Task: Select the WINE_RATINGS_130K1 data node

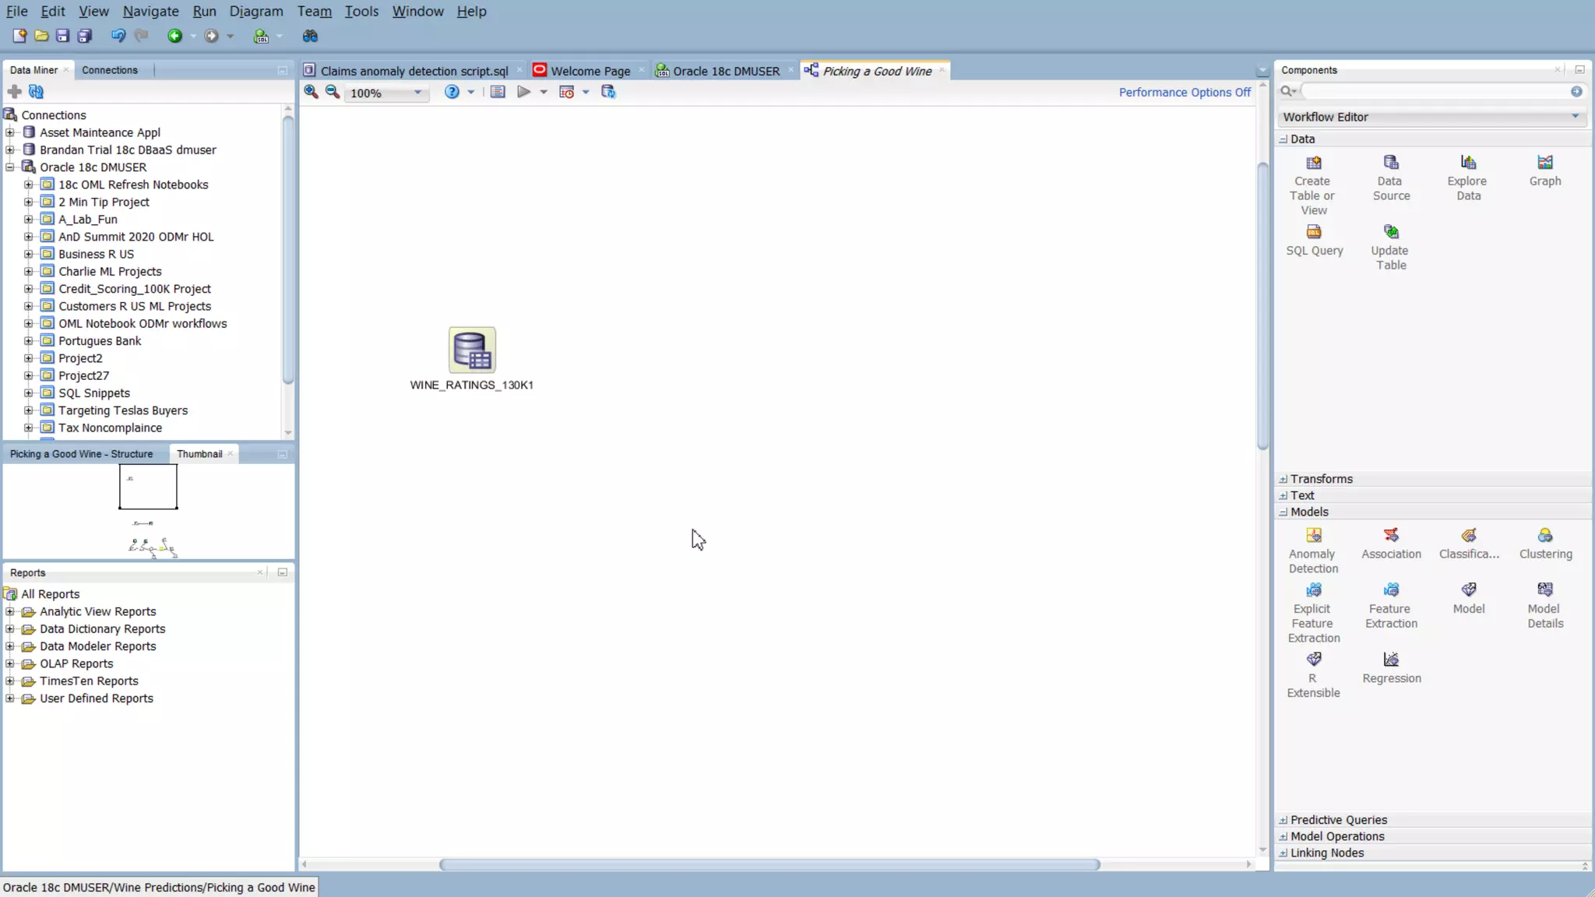Action: tap(472, 359)
